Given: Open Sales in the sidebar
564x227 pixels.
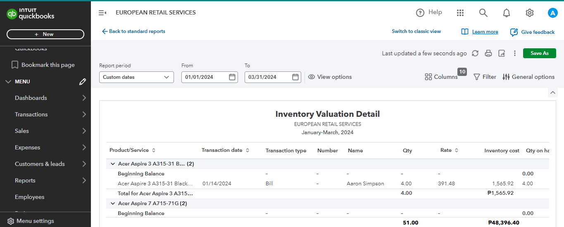Looking at the screenshot, I should coord(22,131).
